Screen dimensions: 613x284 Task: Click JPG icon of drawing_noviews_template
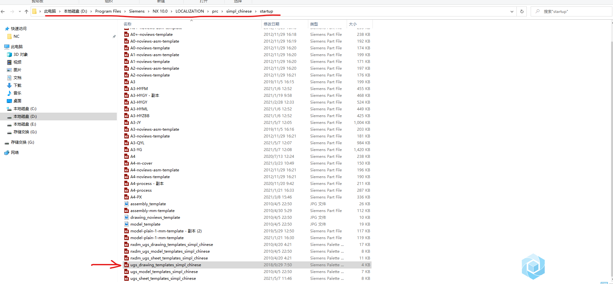click(127, 218)
